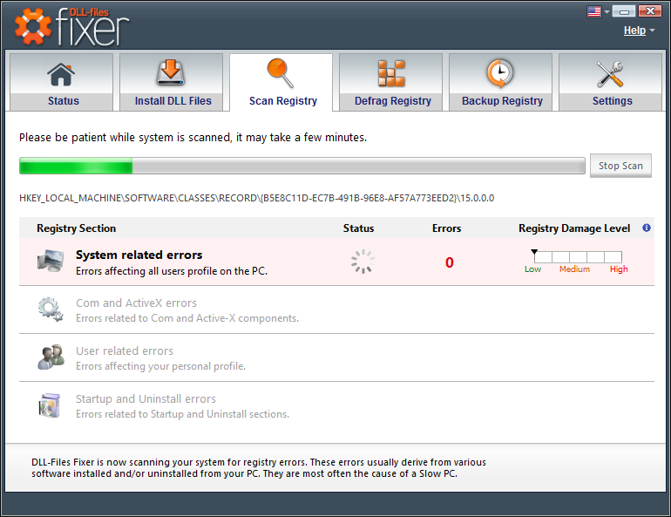Go to the Defrag Registry tab label

[393, 101]
